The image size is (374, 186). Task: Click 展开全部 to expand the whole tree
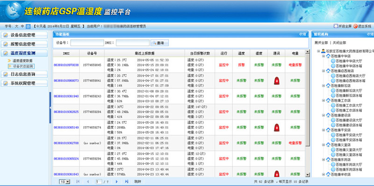(x=321, y=43)
